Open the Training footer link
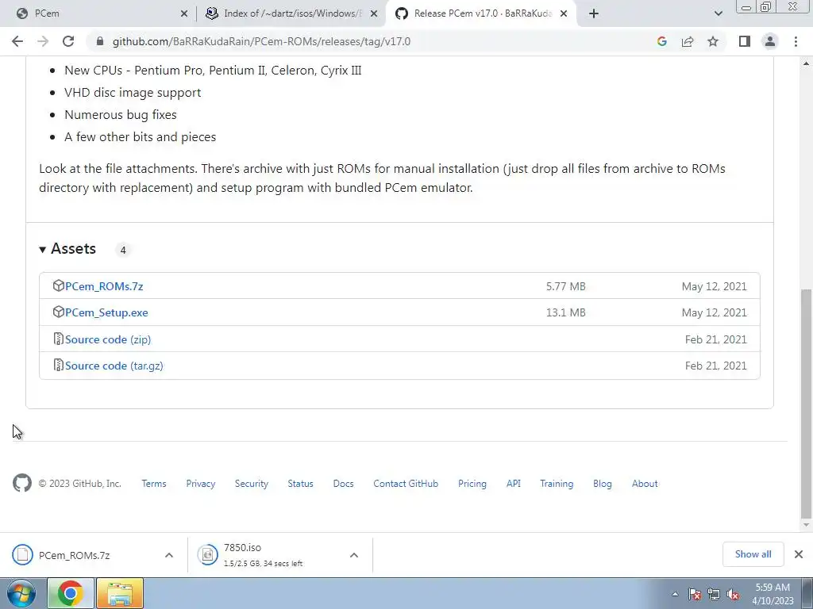813x609 pixels. [557, 484]
